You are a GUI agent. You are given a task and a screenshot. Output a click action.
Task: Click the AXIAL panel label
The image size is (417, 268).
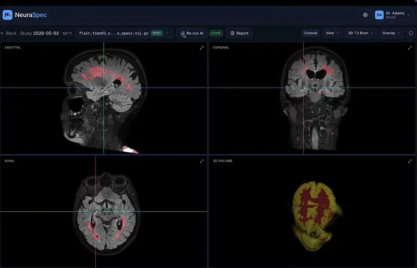point(9,161)
